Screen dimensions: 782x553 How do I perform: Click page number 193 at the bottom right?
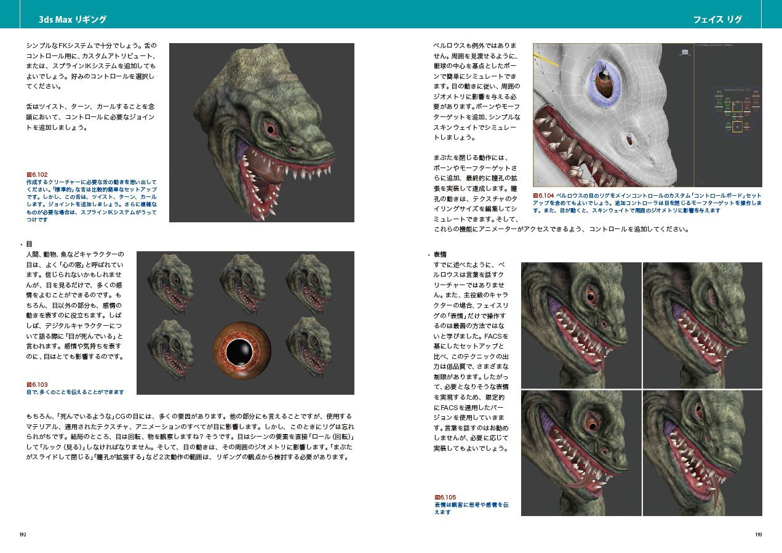click(x=759, y=535)
